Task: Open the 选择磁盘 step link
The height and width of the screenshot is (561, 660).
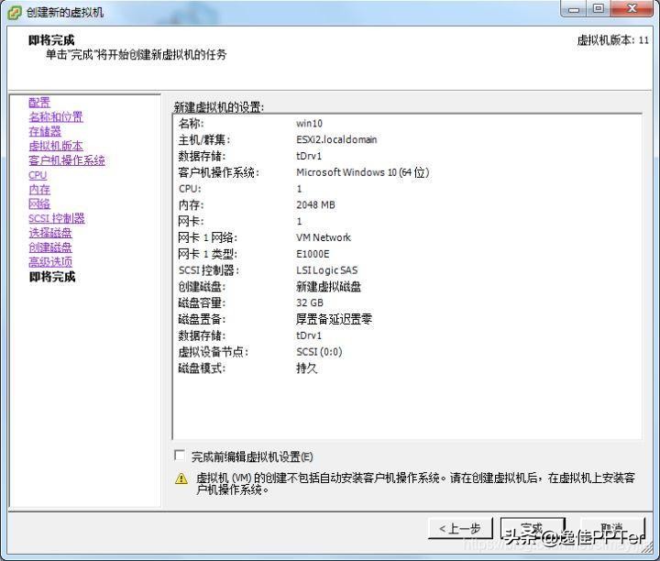Action: (x=50, y=233)
